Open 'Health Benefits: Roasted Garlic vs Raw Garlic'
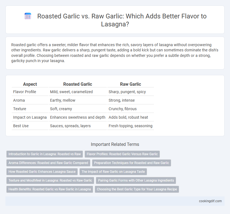 point(50,189)
